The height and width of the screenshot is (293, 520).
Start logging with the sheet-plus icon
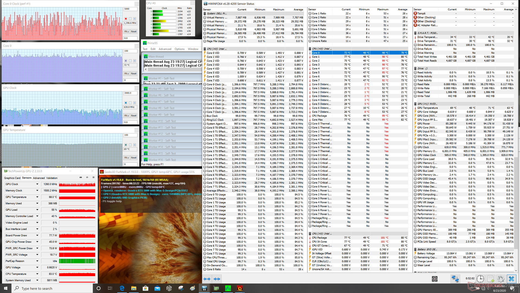click(491, 279)
